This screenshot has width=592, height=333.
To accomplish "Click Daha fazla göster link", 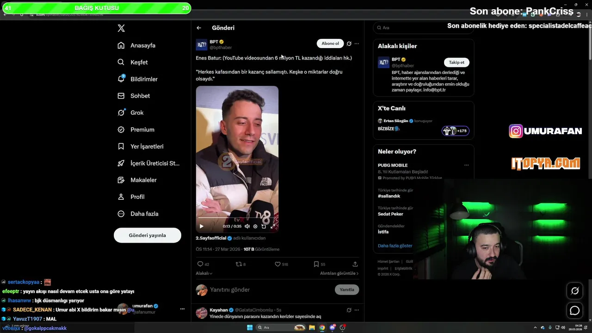I will pos(395,246).
